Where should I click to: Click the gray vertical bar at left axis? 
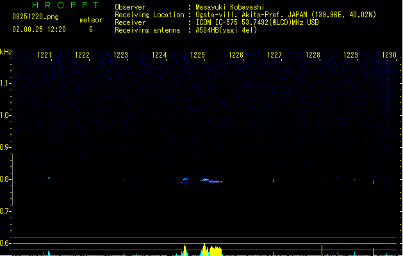coord(13,180)
